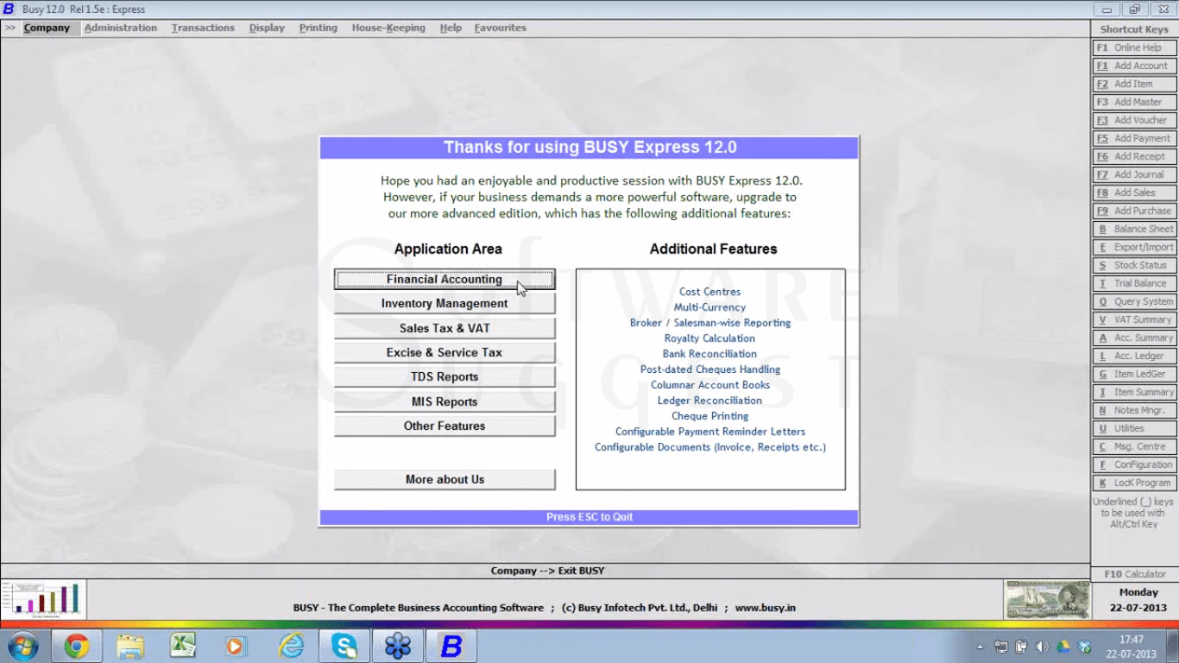Image resolution: width=1179 pixels, height=663 pixels.
Task: Open the Administration menu
Action: tap(121, 28)
